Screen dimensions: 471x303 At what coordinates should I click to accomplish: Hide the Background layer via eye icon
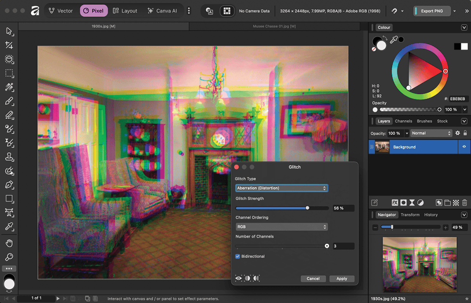tap(464, 147)
